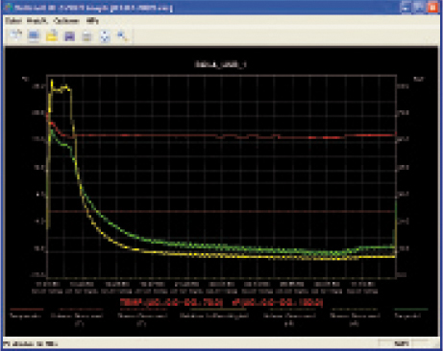Click the yellow open-folder toolbar icon

52,35
